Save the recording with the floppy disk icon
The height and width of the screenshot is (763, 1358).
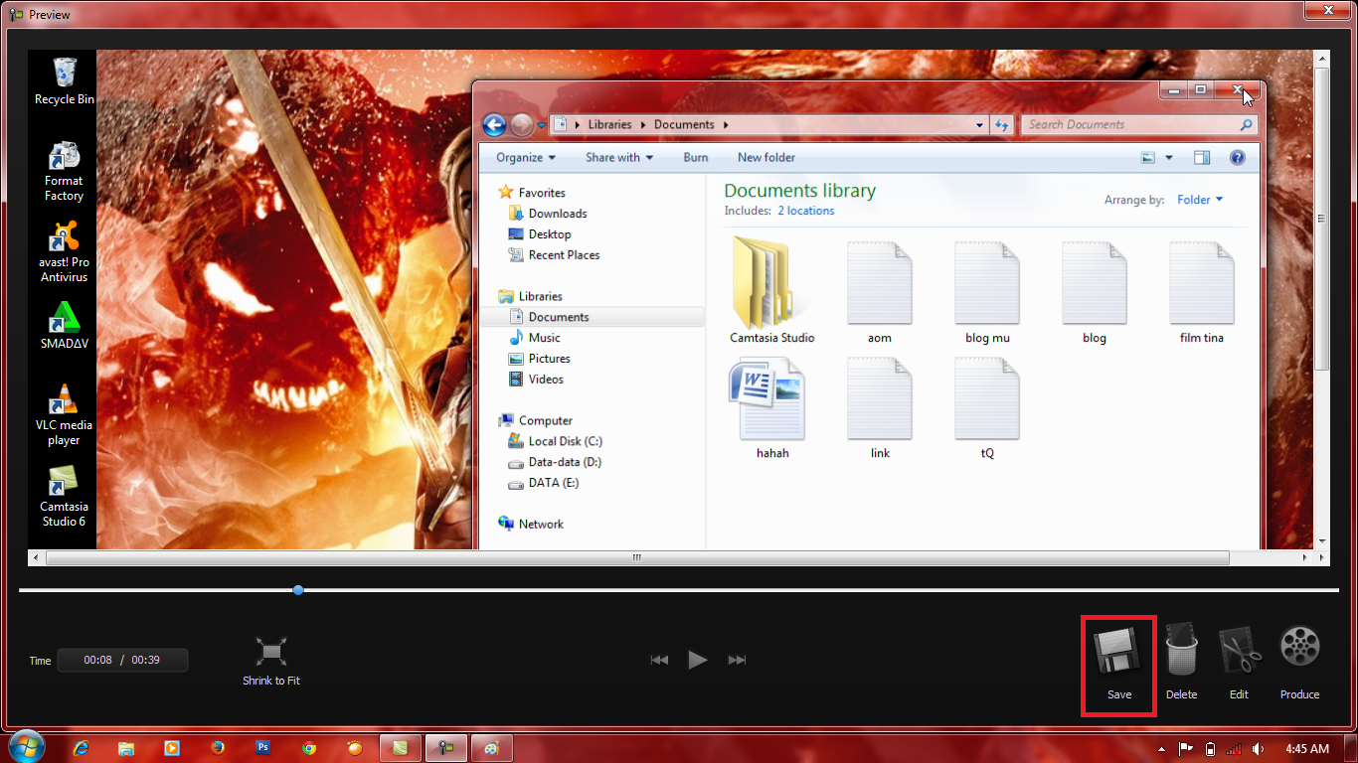point(1118,665)
